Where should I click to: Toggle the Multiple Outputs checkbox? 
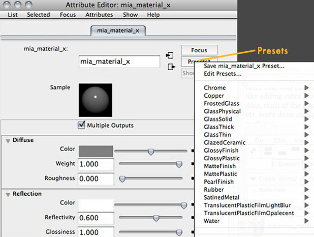click(81, 125)
